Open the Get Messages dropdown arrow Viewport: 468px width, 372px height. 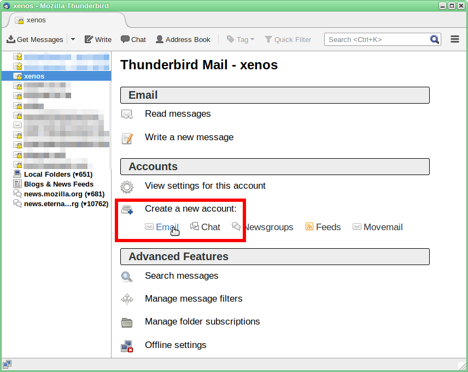point(73,39)
